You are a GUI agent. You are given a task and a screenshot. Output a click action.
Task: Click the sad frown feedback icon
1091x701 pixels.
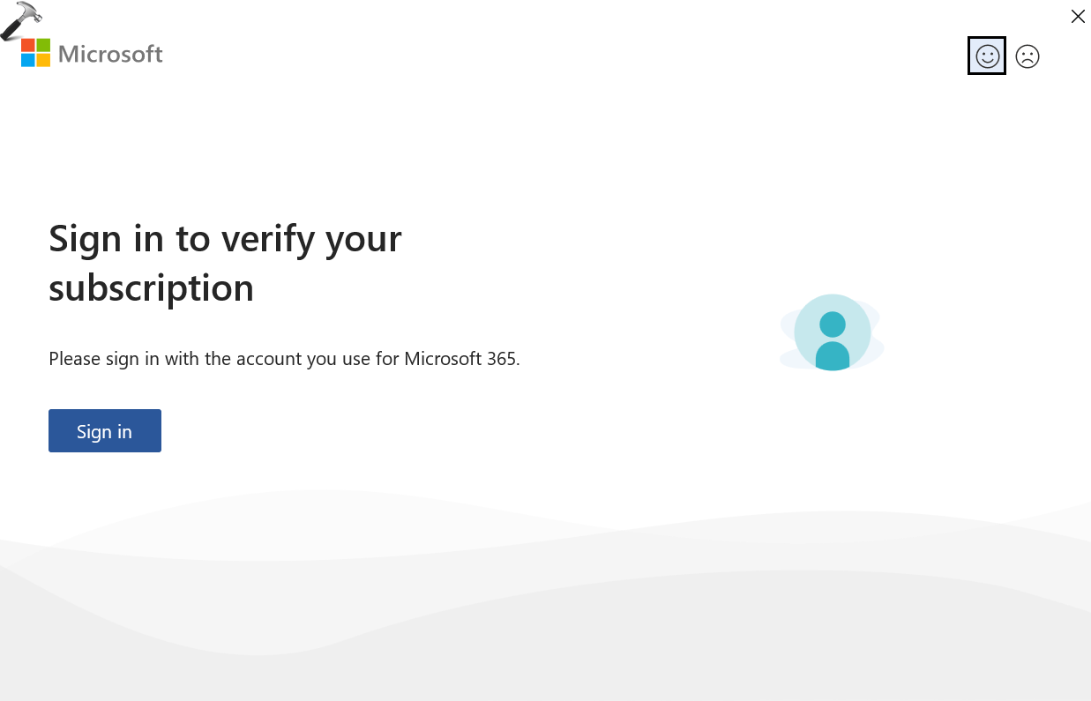click(1027, 56)
